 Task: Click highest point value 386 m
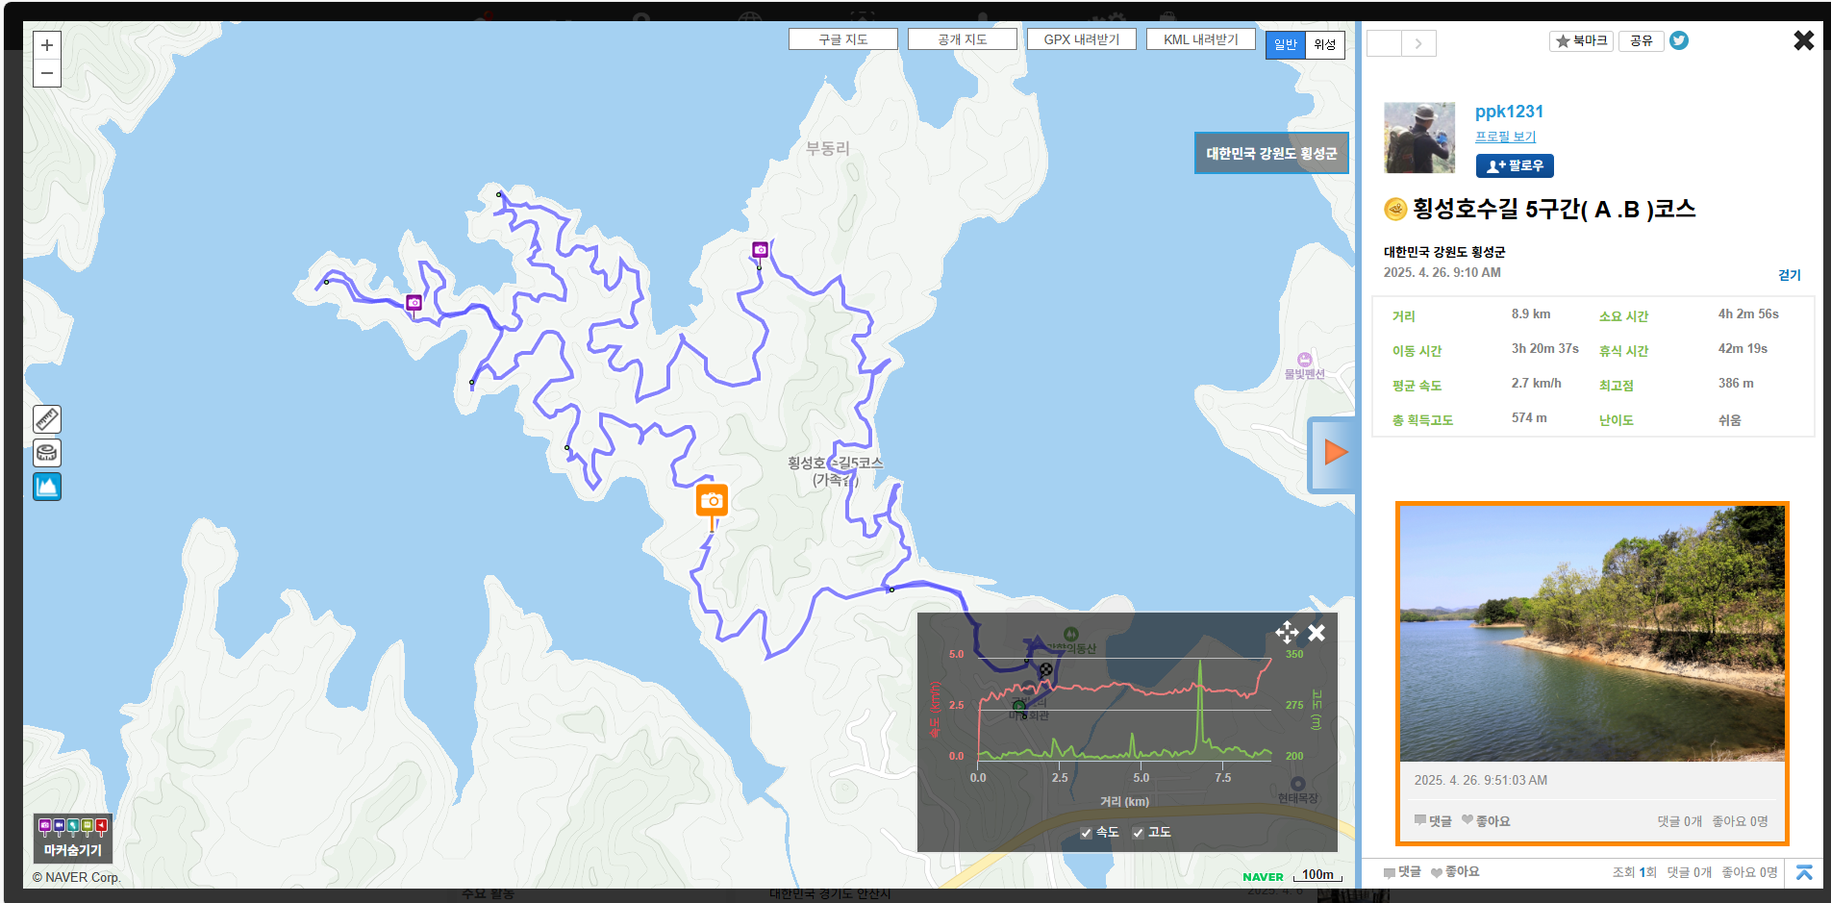pyautogui.click(x=1736, y=384)
